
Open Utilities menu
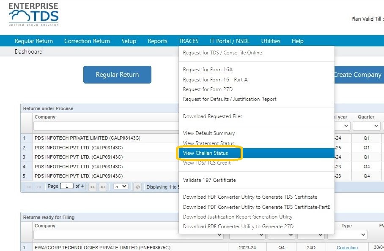(x=271, y=41)
